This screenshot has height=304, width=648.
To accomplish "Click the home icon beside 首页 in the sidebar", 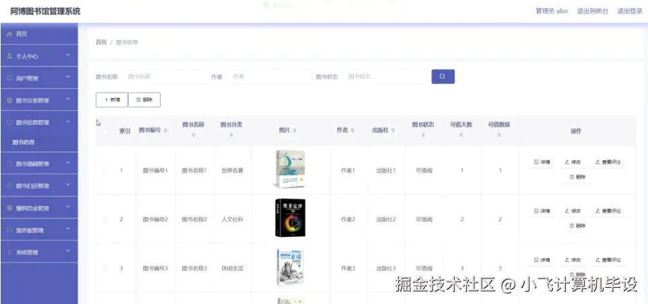I will click(x=9, y=34).
